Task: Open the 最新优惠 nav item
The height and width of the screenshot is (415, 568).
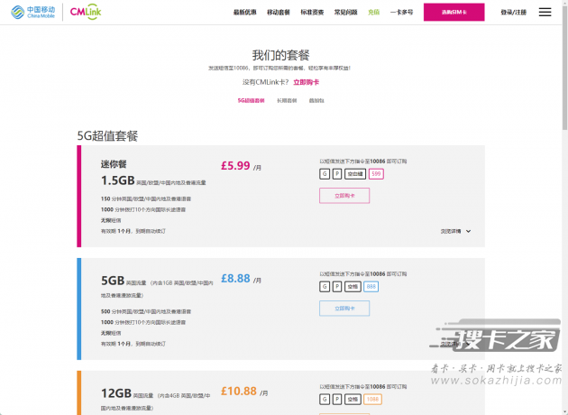Action: [x=245, y=13]
